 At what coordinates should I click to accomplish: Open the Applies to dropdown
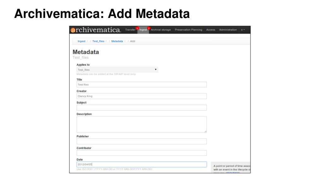pyautogui.click(x=117, y=69)
